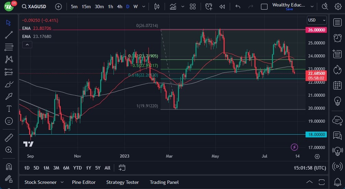Click the Save layout link
Screen dimensions: 345x189
tap(289, 9)
